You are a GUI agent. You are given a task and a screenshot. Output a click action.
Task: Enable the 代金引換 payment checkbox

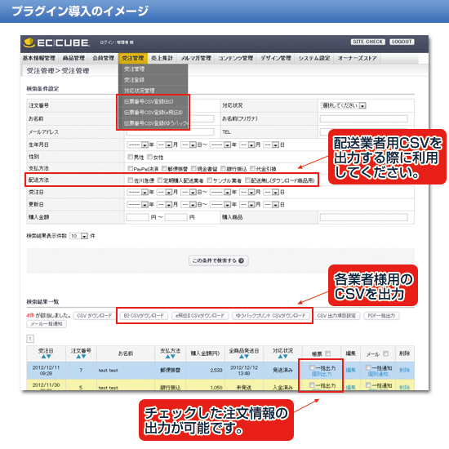coord(252,168)
